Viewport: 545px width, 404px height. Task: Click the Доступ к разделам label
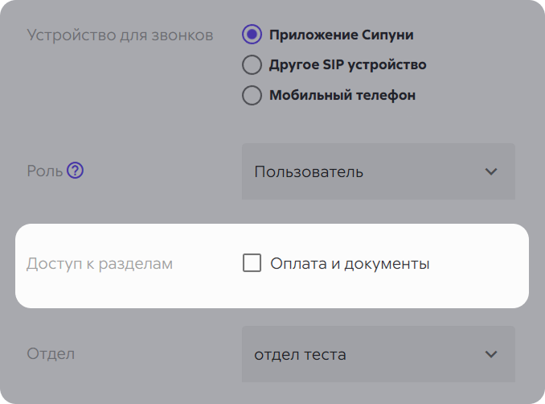(100, 263)
